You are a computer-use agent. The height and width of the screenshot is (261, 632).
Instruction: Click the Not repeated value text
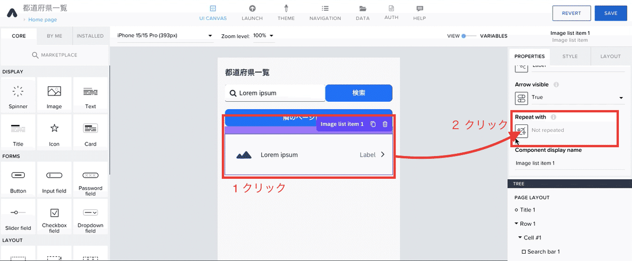[x=548, y=130]
